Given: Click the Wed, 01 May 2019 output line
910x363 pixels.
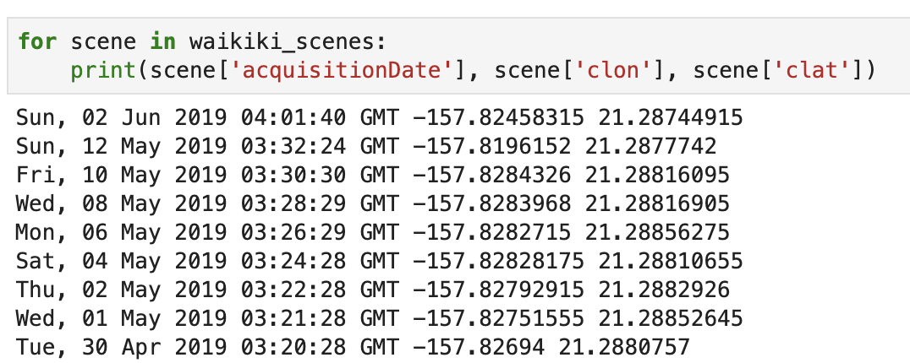Looking at the screenshot, I should point(379,318).
